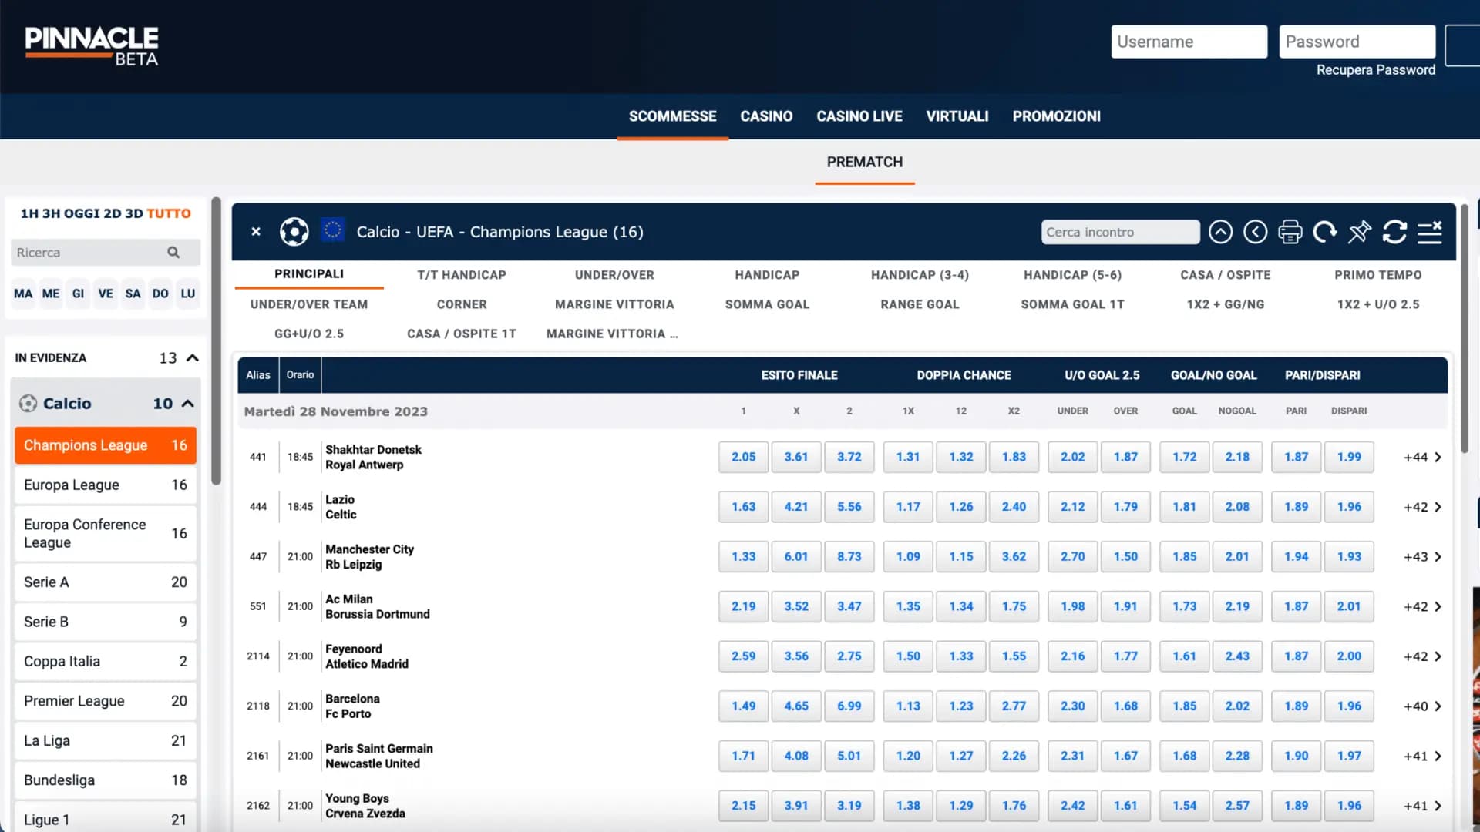Toggle the SA day filter

(x=133, y=294)
